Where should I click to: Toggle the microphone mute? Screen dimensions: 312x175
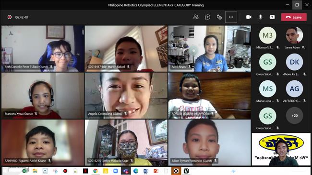click(260, 17)
